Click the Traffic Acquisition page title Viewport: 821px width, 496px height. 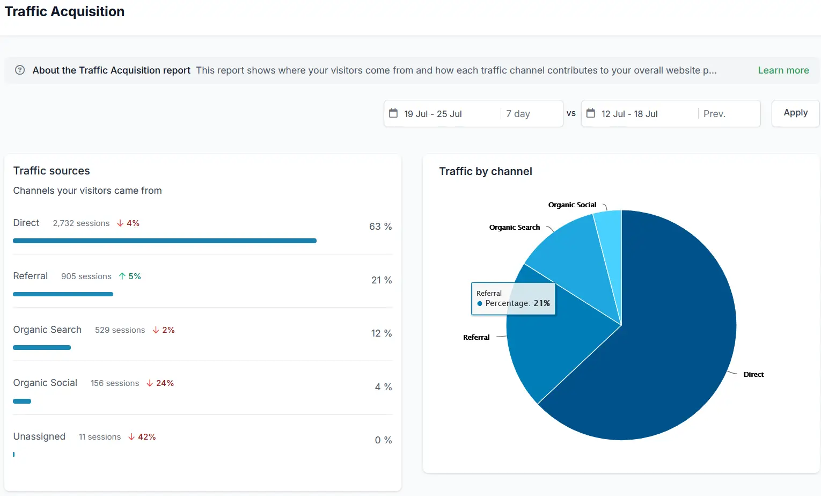64,12
